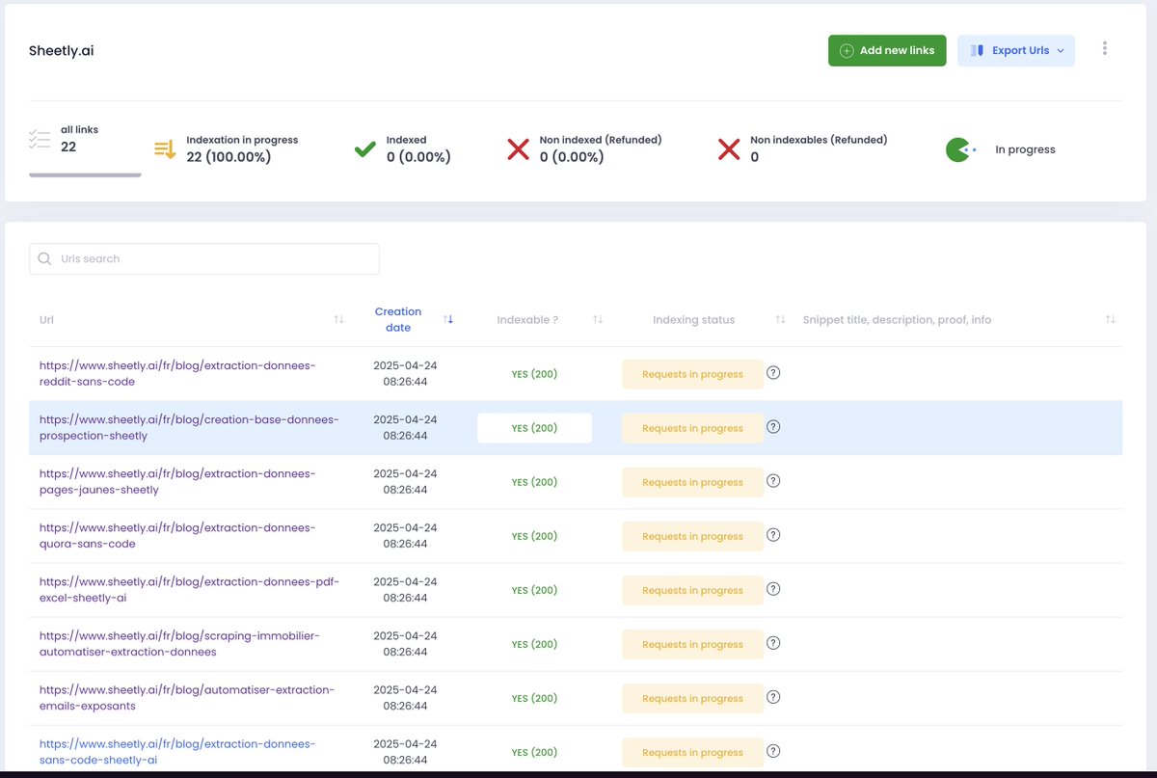
Task: Click the Indexable ? column header
Action: [x=527, y=319]
